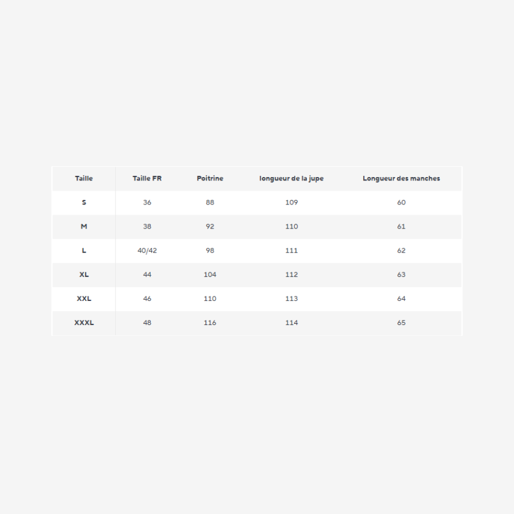514x514 pixels.
Task: Click the 'Taille' column header
Action: pos(84,178)
